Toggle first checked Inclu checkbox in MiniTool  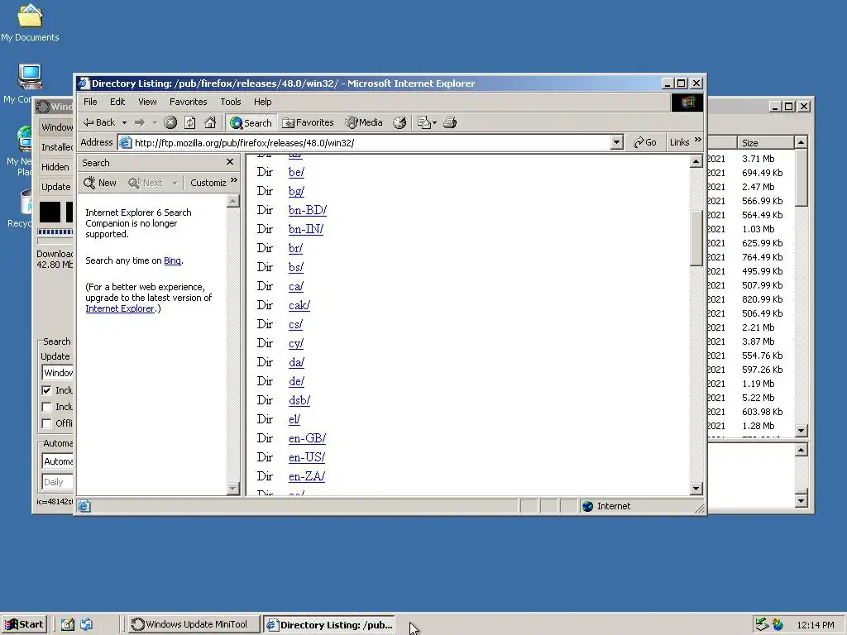pos(46,390)
